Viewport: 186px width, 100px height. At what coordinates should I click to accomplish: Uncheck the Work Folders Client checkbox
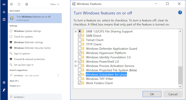point(80,83)
